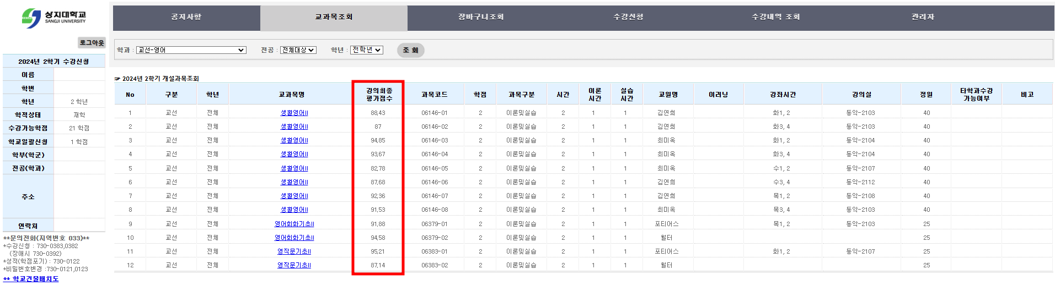Open 영어회화기초II link for course 06379-01
This screenshot has width=1055, height=291.
pos(294,224)
